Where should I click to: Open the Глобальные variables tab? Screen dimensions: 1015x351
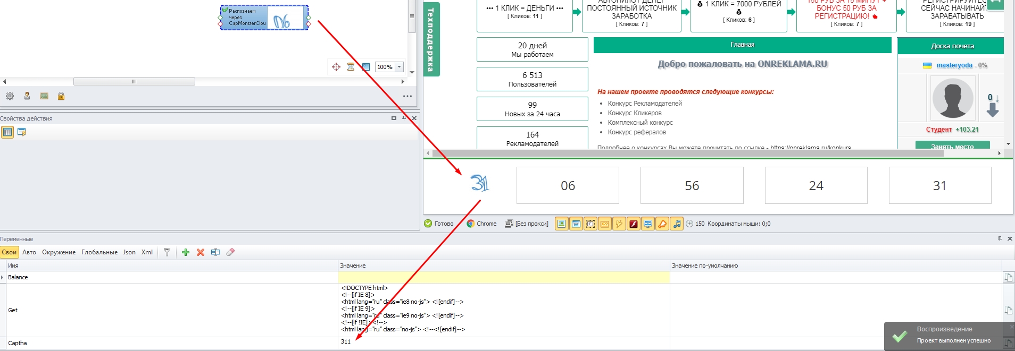[x=99, y=252]
